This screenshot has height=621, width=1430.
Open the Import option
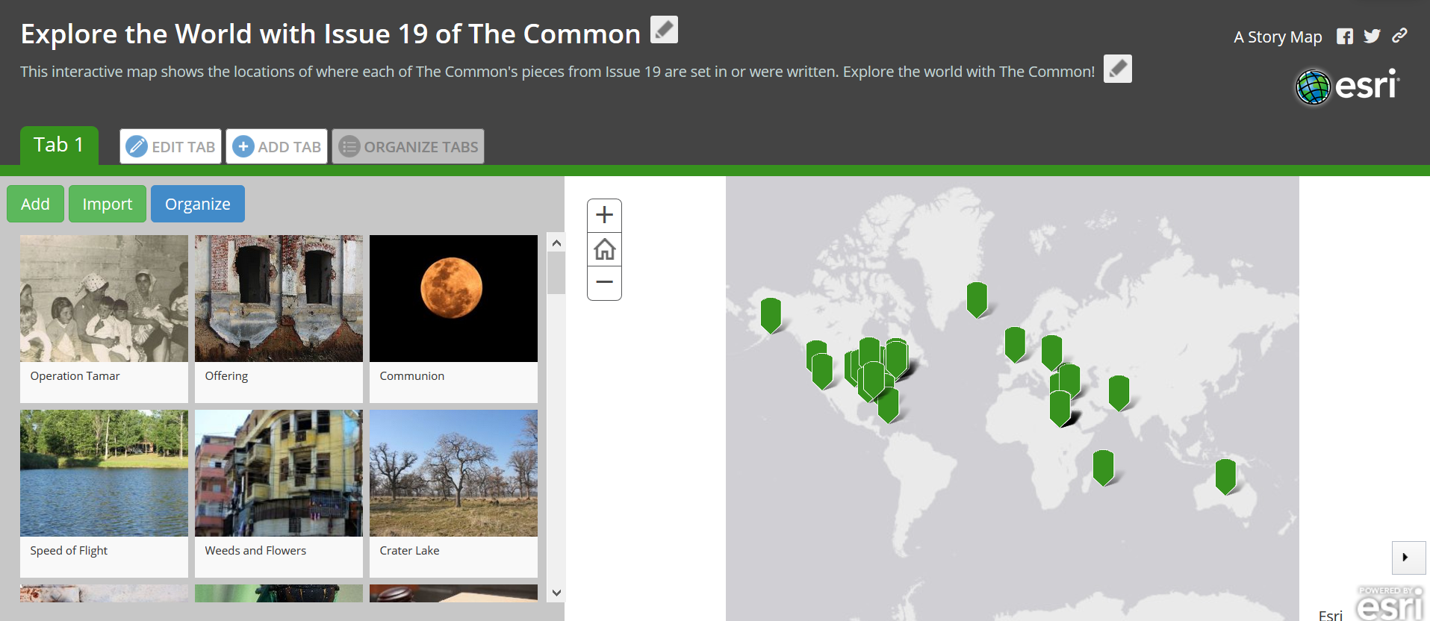[x=107, y=205]
